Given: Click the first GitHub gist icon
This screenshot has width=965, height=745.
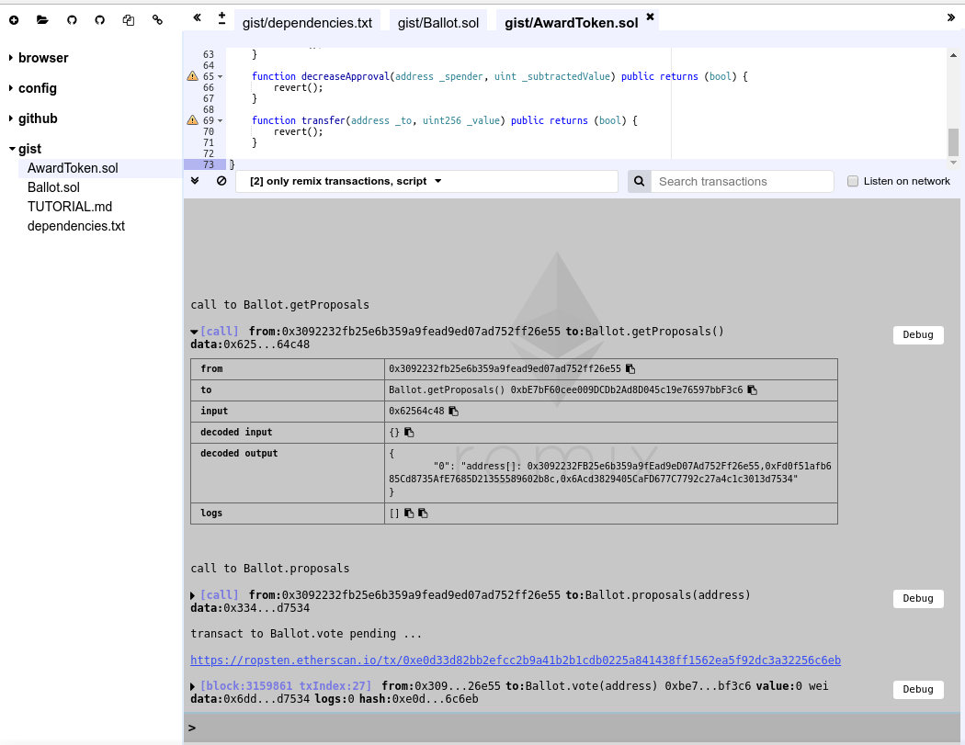Looking at the screenshot, I should coord(72,20).
